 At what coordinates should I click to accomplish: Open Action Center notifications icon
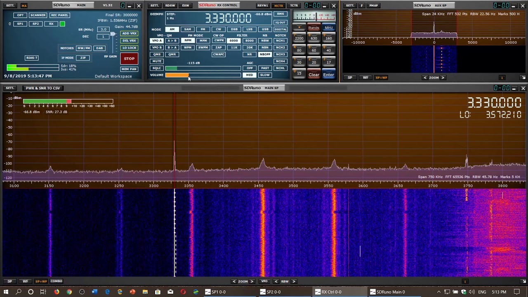[x=517, y=292]
